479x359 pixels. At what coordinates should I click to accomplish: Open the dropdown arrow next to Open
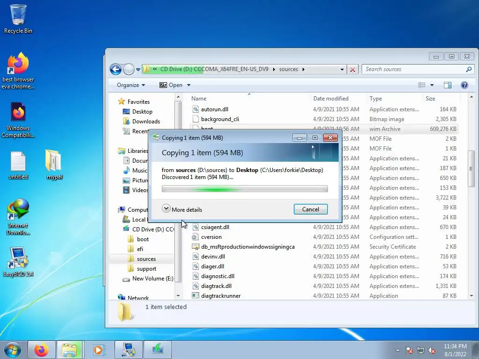click(189, 85)
